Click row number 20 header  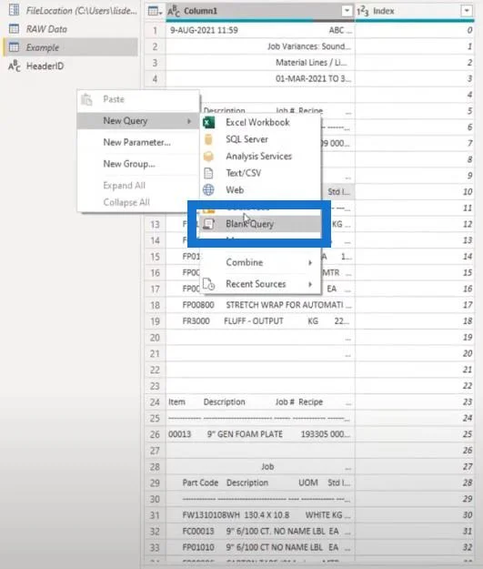coord(155,338)
